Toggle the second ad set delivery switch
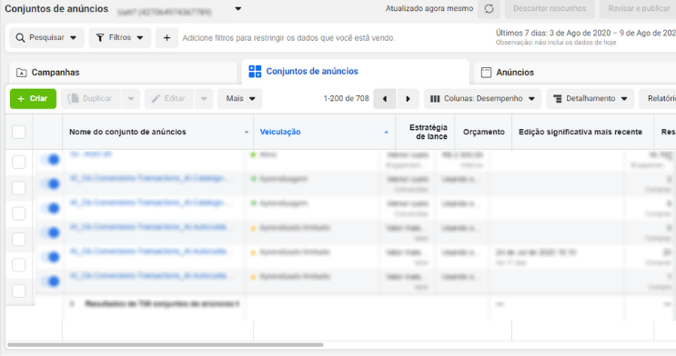 tap(51, 184)
